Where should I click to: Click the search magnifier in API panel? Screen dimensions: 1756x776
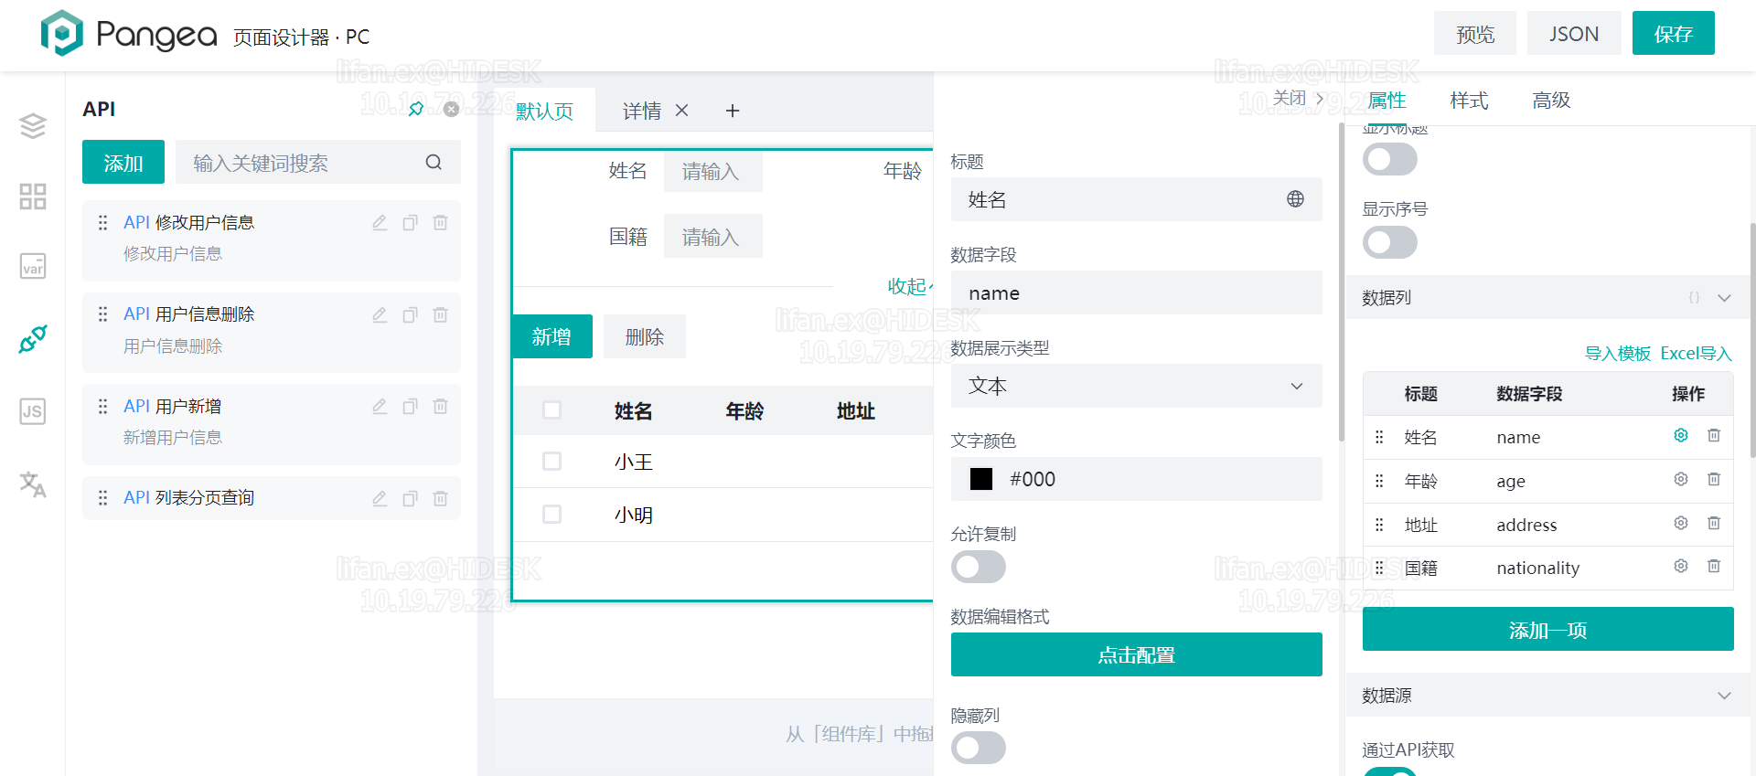pyautogui.click(x=434, y=162)
